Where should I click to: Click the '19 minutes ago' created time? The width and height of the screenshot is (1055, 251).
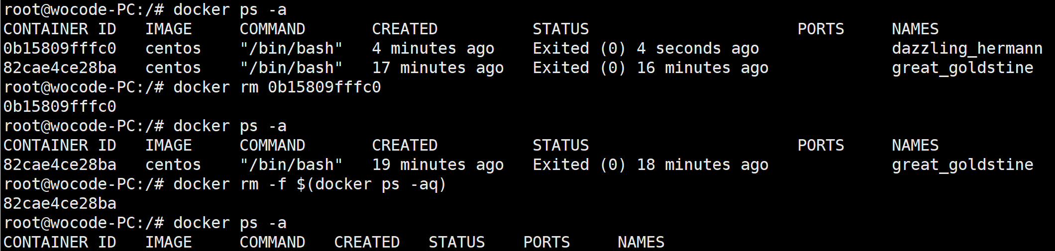[x=437, y=165]
